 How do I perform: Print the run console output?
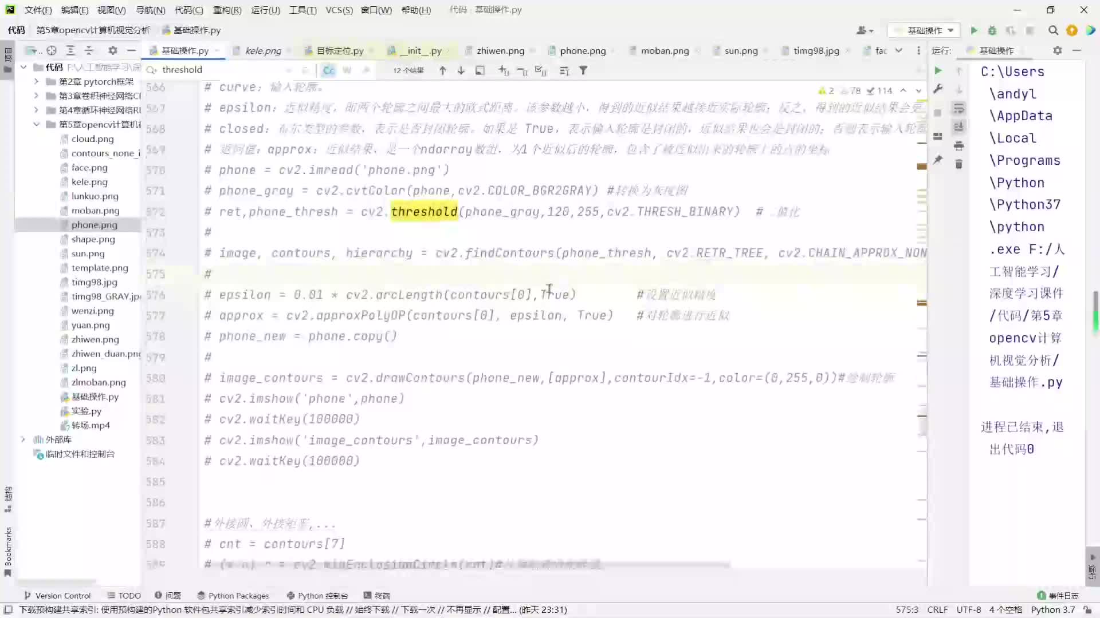pyautogui.click(x=958, y=146)
